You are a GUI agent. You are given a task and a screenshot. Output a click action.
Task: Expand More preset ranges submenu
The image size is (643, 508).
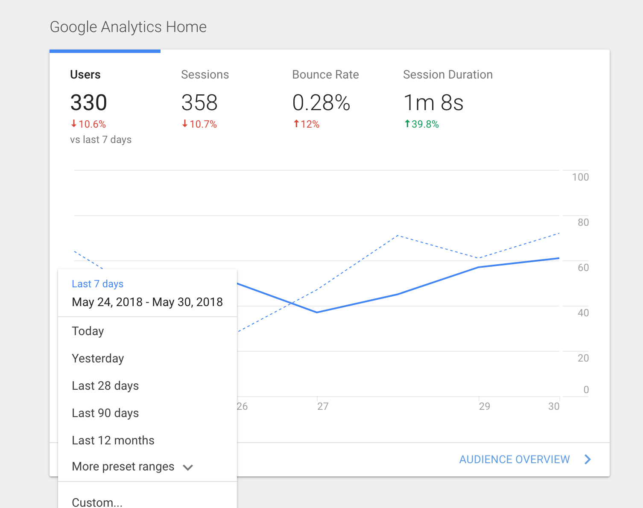[x=147, y=467]
